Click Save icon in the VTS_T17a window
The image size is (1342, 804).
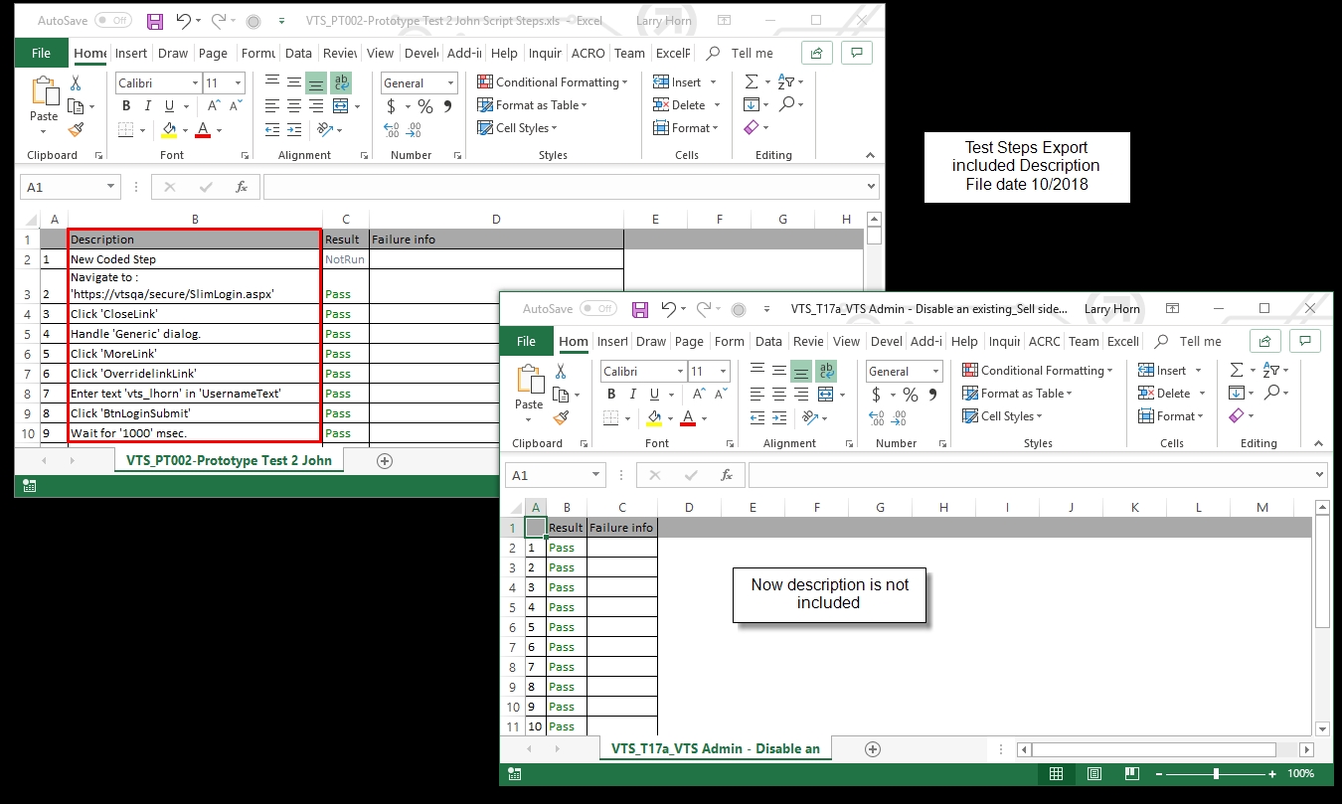(640, 310)
